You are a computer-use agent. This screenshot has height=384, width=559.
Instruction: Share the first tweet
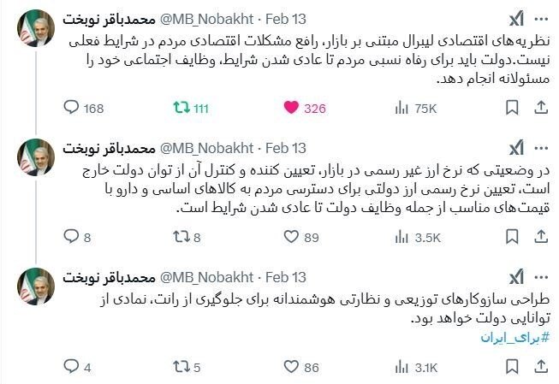(539, 109)
